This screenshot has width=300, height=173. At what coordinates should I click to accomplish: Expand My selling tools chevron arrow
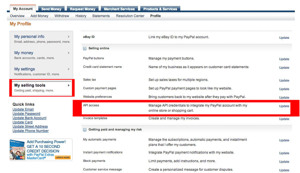pyautogui.click(x=69, y=85)
